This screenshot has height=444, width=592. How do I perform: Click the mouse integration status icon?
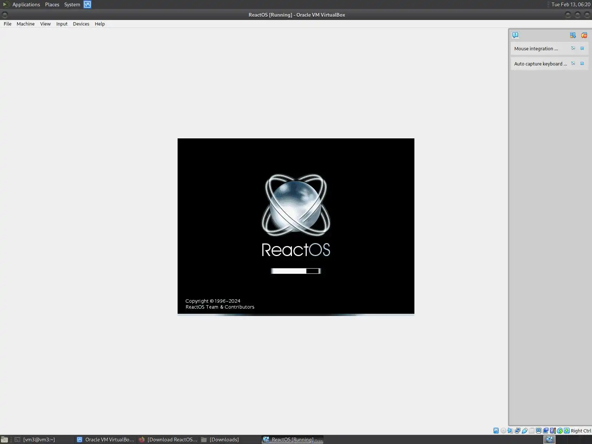pyautogui.click(x=559, y=430)
